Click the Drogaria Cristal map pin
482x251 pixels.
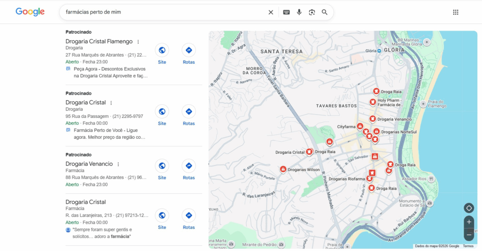click(x=309, y=152)
